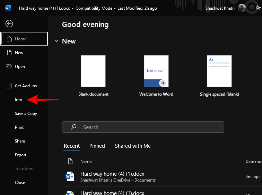This screenshot has height=195, width=262.
Task: Create a Blank document from thumbnail
Action: pos(93,71)
